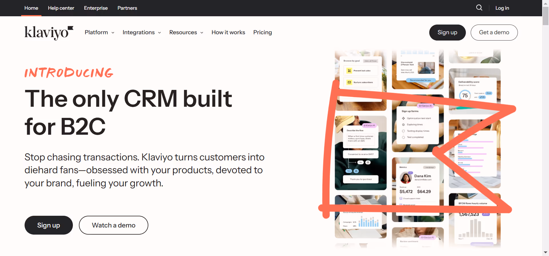Click Dana Kim's avatar photo

click(x=406, y=178)
